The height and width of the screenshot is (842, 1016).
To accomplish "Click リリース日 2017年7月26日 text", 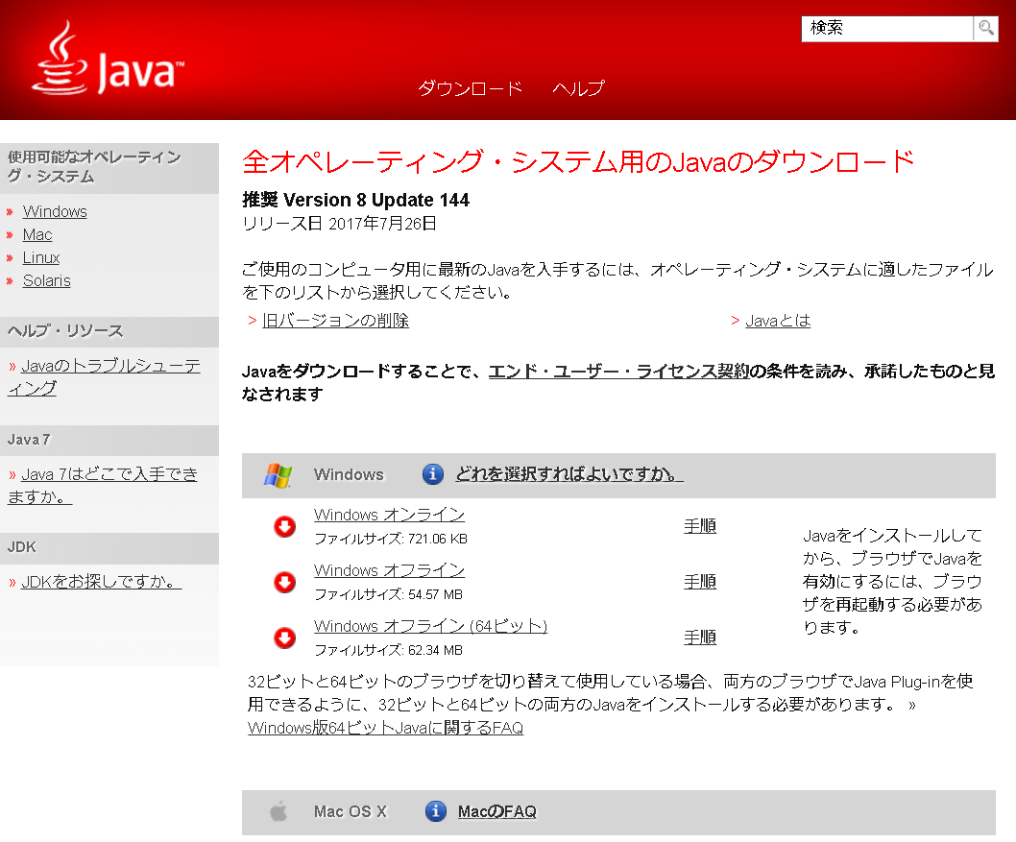I will [x=340, y=224].
